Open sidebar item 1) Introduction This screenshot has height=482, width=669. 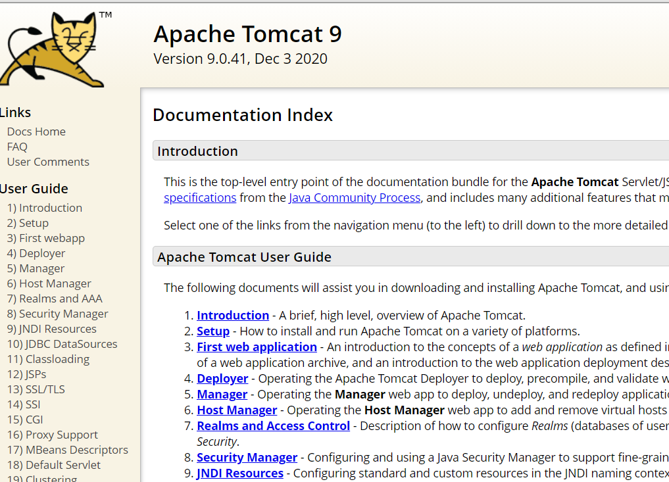pyautogui.click(x=45, y=208)
